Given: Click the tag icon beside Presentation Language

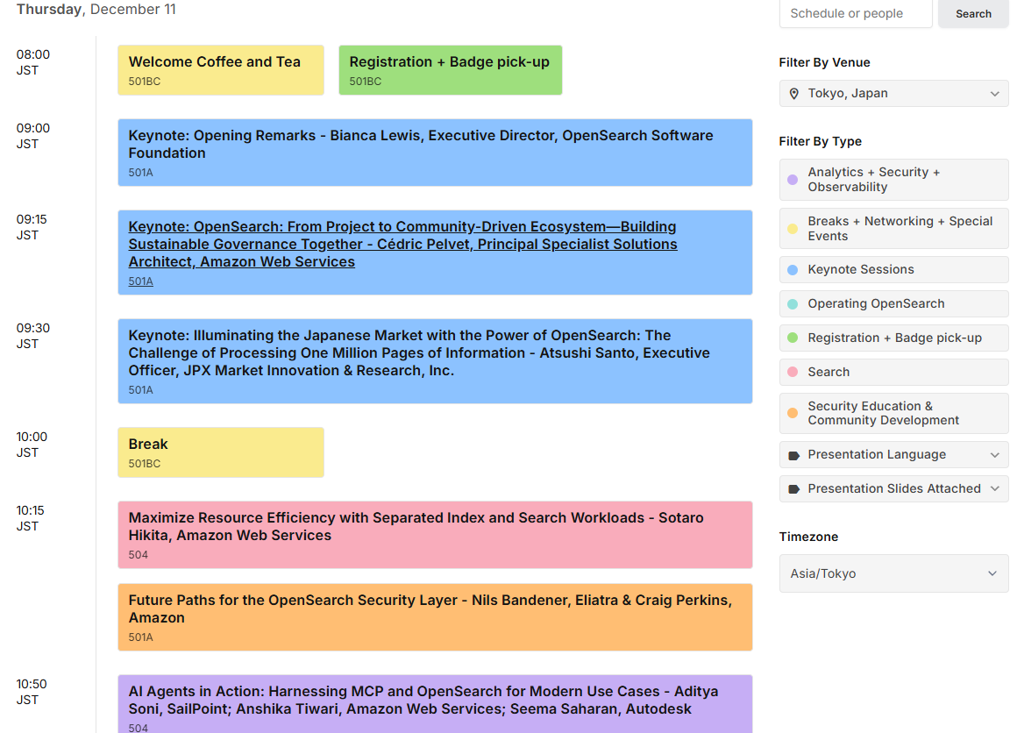Looking at the screenshot, I should click(x=794, y=455).
